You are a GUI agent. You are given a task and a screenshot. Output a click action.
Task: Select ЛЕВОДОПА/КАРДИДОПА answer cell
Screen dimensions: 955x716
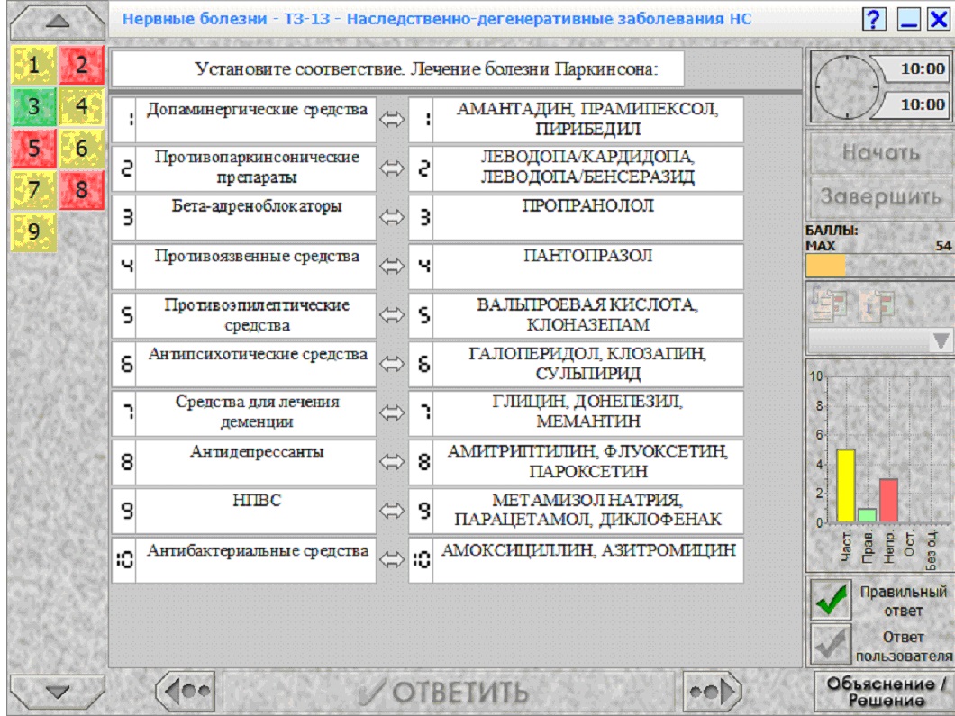tap(577, 168)
